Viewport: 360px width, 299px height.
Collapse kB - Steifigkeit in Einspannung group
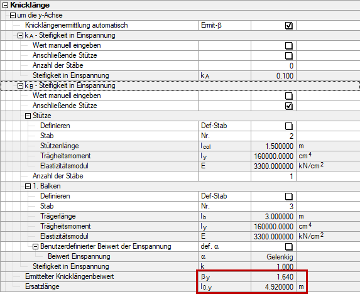click(x=21, y=86)
